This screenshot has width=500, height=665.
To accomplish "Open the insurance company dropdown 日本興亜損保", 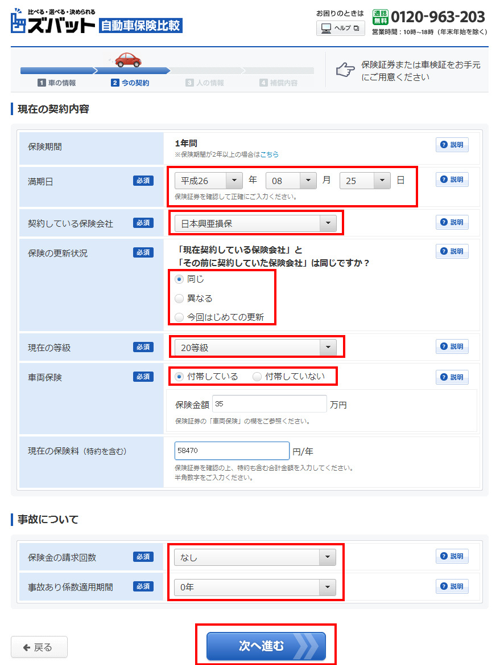I will point(255,224).
